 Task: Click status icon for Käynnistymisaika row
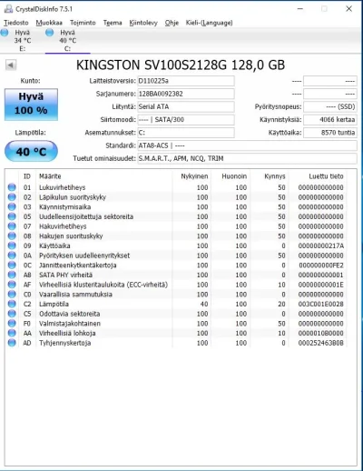pos(12,206)
